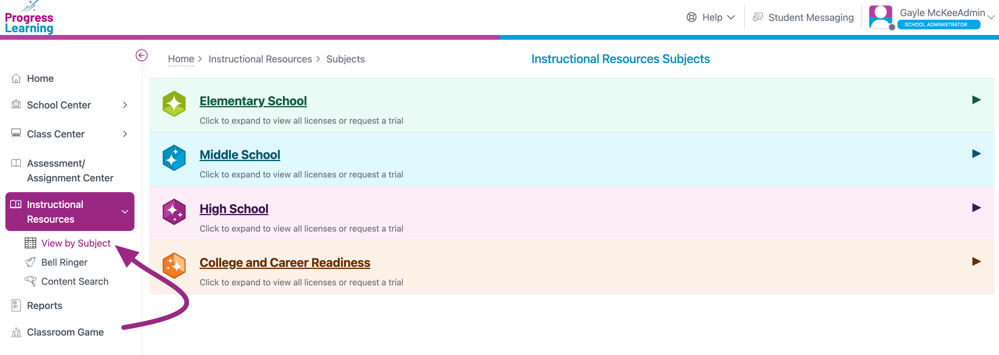This screenshot has width=999, height=355.
Task: Open the College and Career Readiness link
Action: pos(285,263)
